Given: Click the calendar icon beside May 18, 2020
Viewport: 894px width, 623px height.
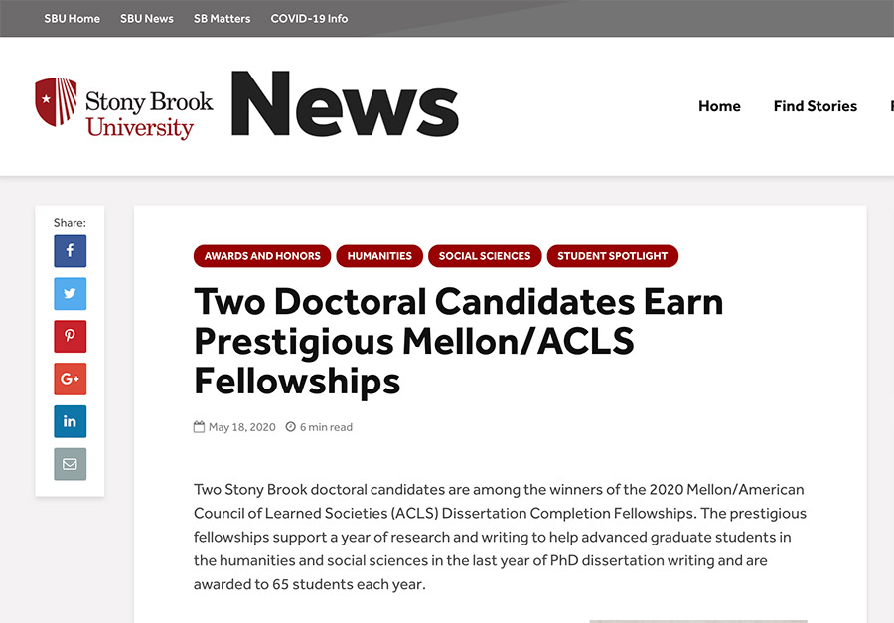Looking at the screenshot, I should [x=199, y=426].
